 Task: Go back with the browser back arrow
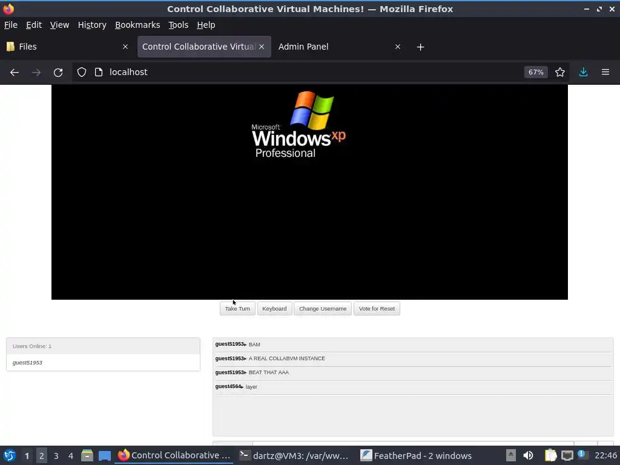click(15, 73)
